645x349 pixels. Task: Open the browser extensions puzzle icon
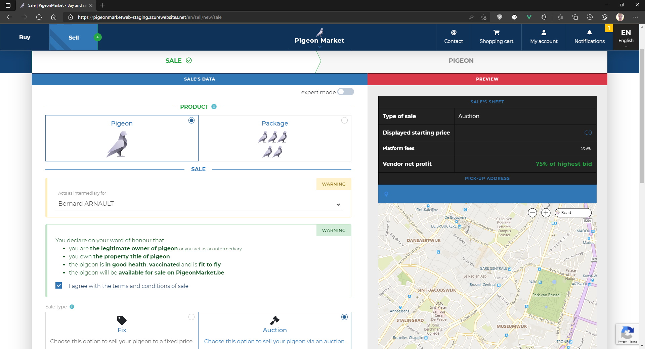(x=544, y=17)
